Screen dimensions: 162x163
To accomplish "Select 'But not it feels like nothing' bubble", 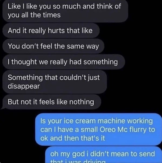I will point(52,102).
